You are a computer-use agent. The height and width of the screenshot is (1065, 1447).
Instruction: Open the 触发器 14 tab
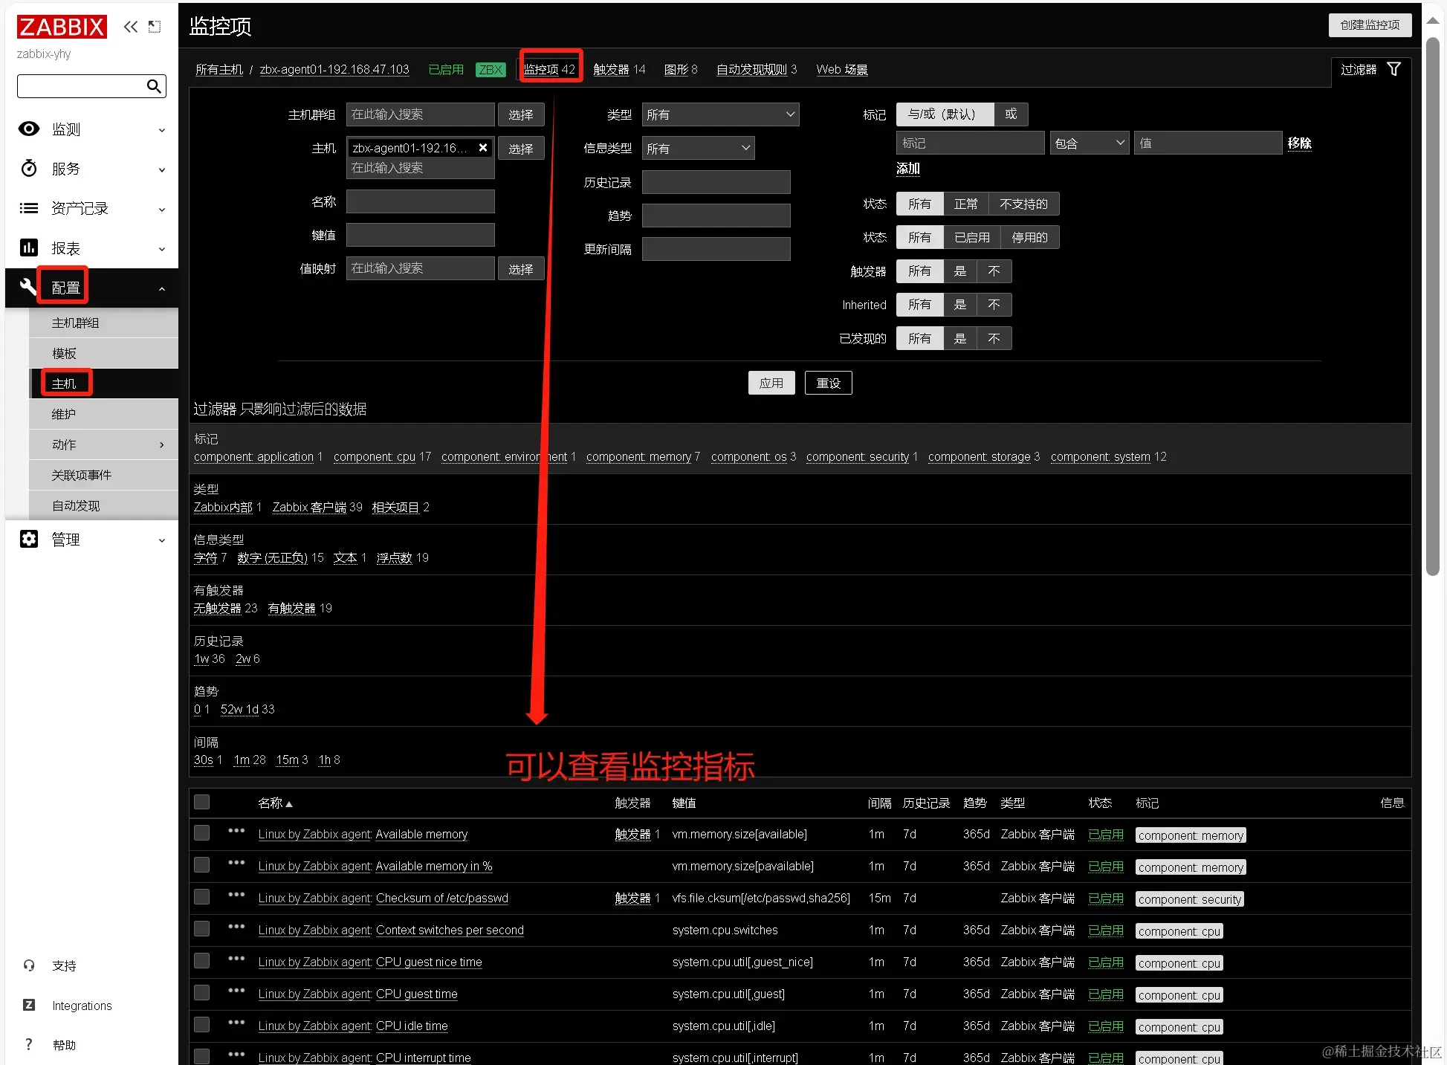pos(619,69)
